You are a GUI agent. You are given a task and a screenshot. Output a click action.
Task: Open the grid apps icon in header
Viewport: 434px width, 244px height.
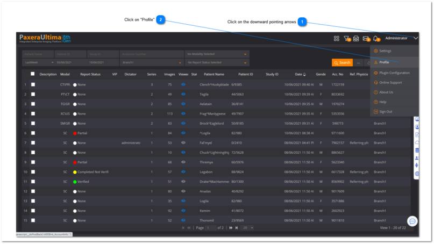336,39
